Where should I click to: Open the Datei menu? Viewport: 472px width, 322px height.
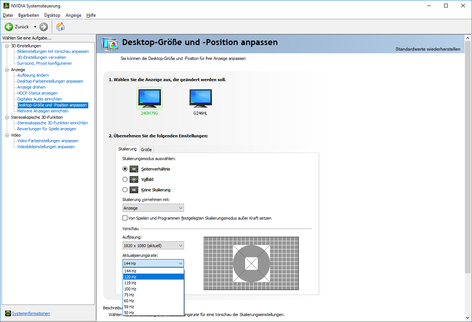coord(8,15)
